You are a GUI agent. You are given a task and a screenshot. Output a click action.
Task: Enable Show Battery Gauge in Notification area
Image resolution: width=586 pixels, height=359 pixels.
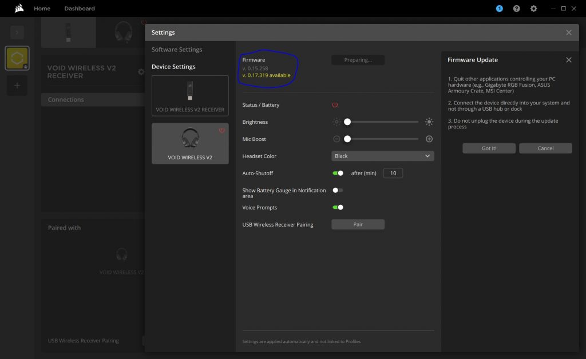[338, 190]
